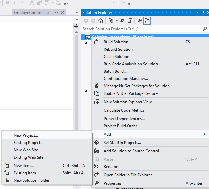Open the editor navigation bar dropdown
The width and height of the screenshot is (209, 189).
click(x=77, y=20)
